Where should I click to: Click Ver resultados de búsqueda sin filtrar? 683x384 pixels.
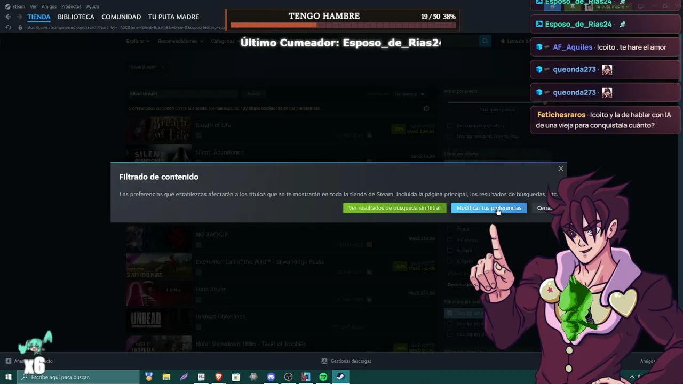(394, 208)
